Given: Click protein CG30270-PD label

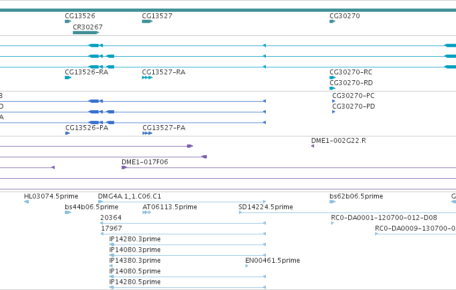Looking at the screenshot, I should pos(354,106).
